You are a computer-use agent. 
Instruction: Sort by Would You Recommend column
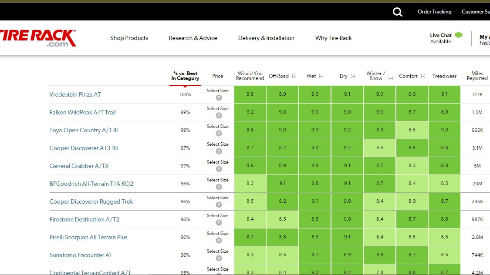250,76
